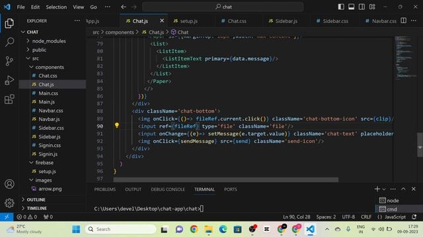Screen dimensions: 423x237
Task: Open the PROBLEMS panel tab
Action: [x=105, y=190]
